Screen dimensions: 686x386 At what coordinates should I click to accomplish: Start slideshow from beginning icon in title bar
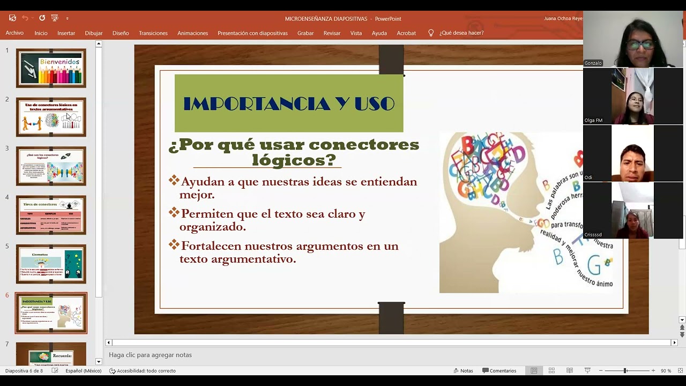click(x=55, y=18)
